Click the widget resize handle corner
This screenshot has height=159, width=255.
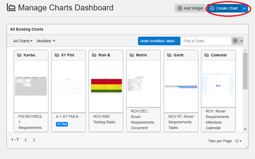pyautogui.click(x=247, y=147)
